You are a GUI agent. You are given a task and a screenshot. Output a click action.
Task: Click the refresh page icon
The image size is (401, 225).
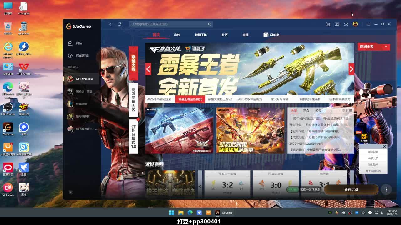point(119,24)
